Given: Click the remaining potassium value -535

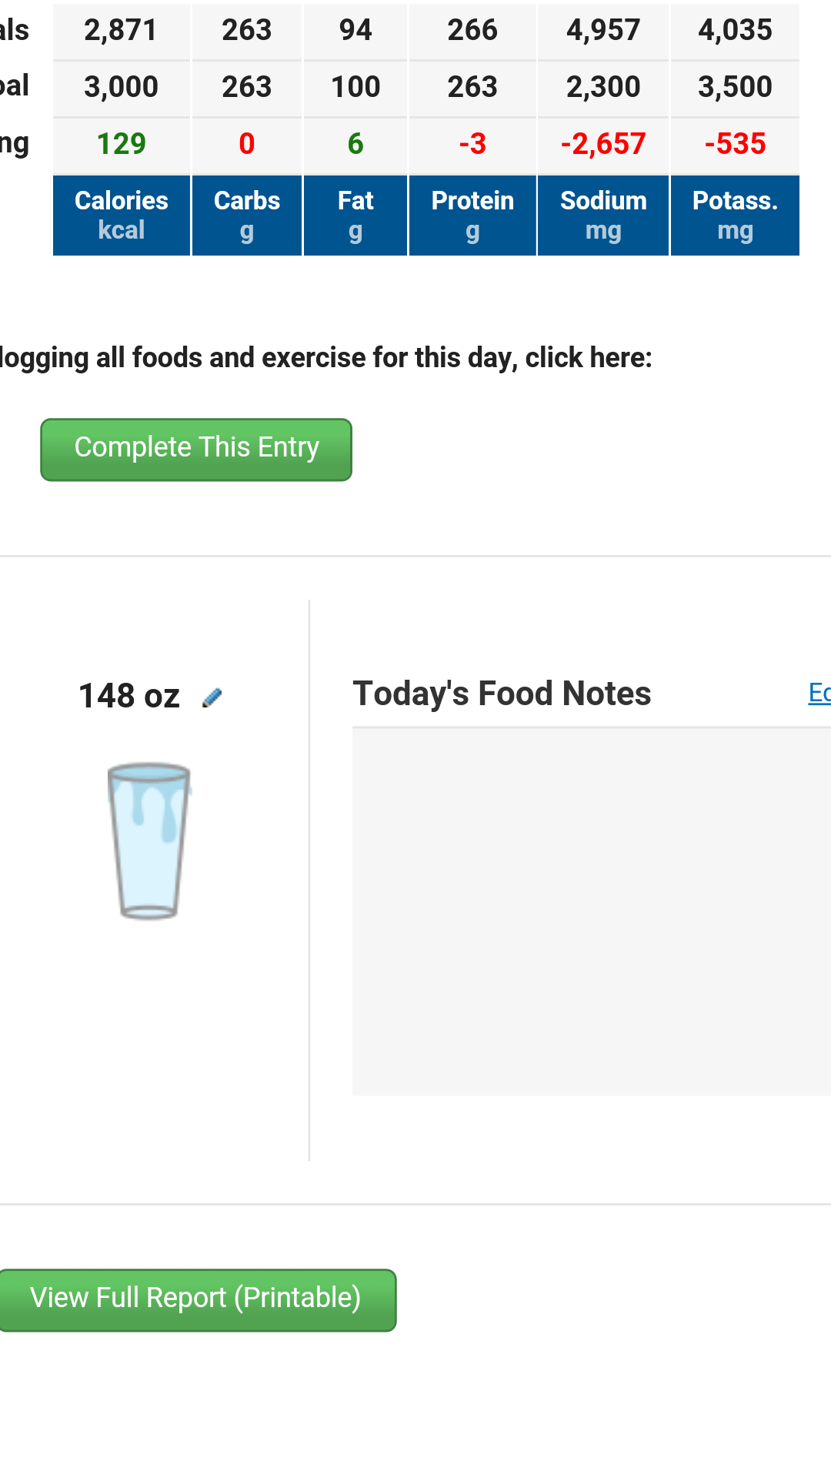Looking at the screenshot, I should [x=735, y=144].
